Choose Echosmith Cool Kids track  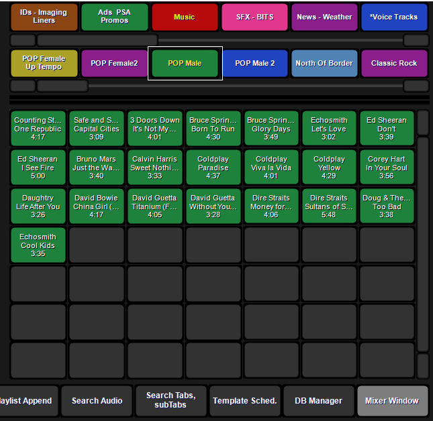tap(38, 245)
